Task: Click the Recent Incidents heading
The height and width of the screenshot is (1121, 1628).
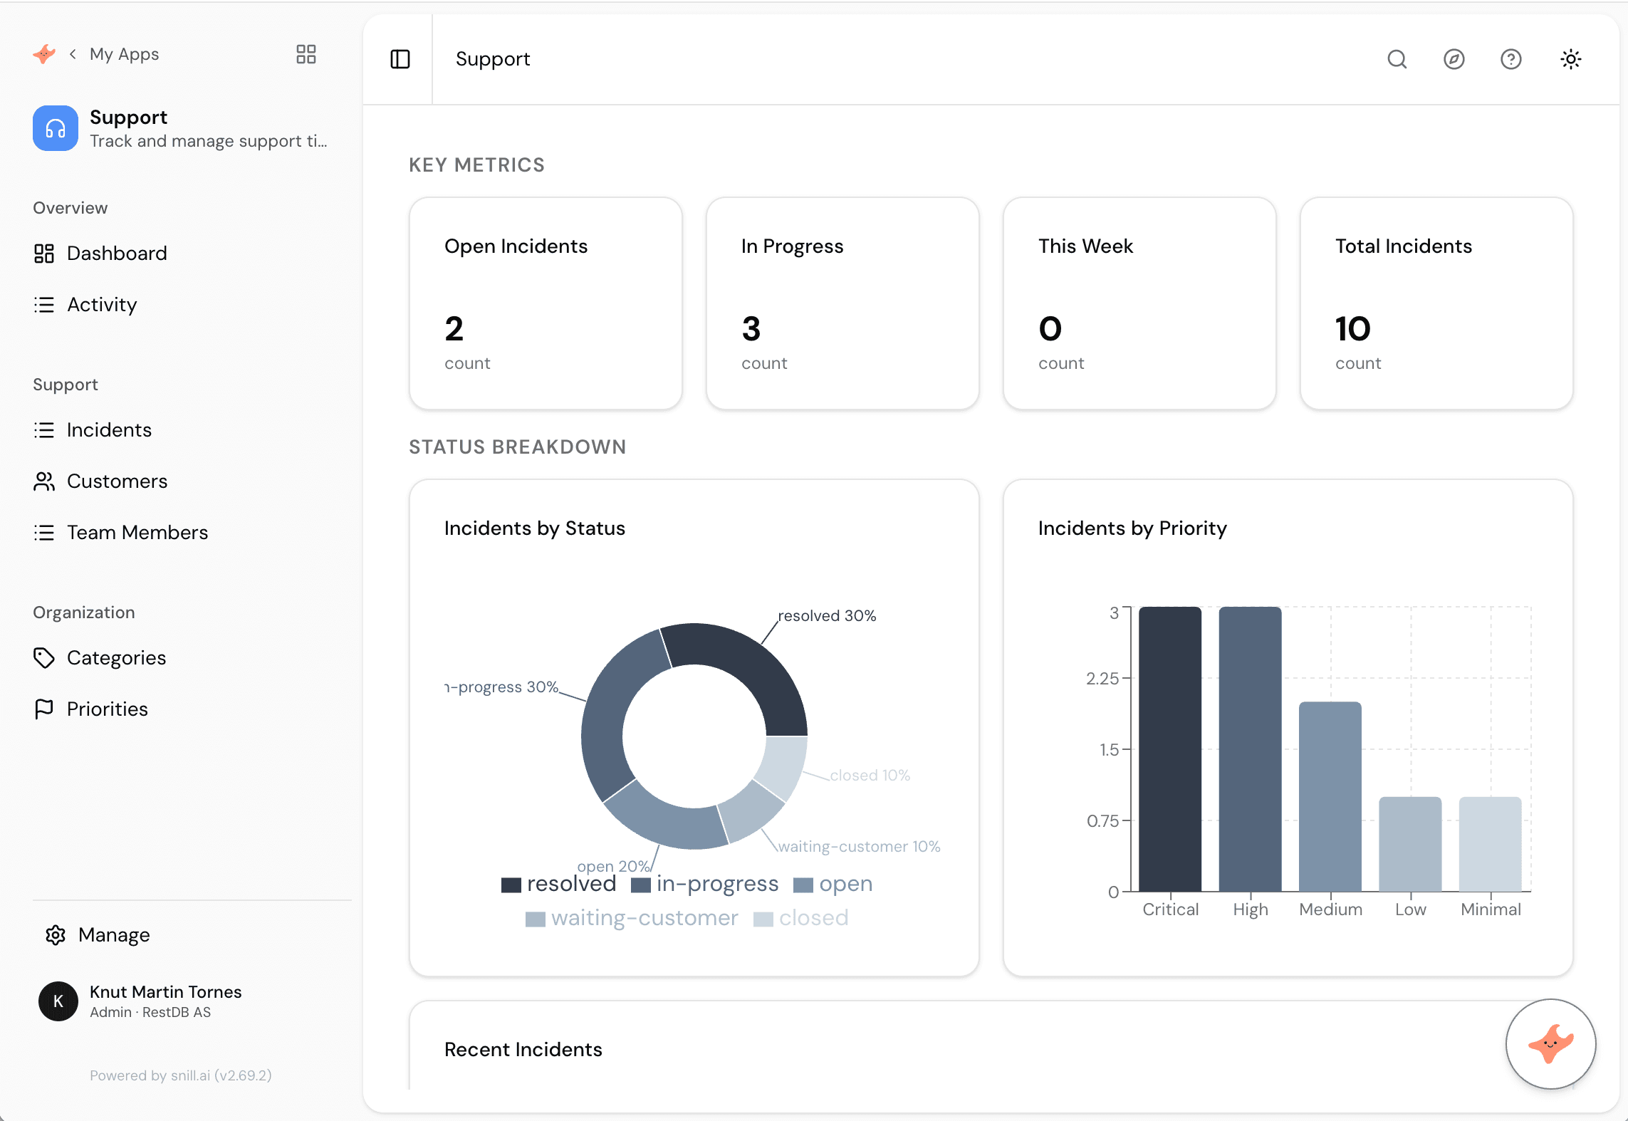Action: coord(523,1050)
